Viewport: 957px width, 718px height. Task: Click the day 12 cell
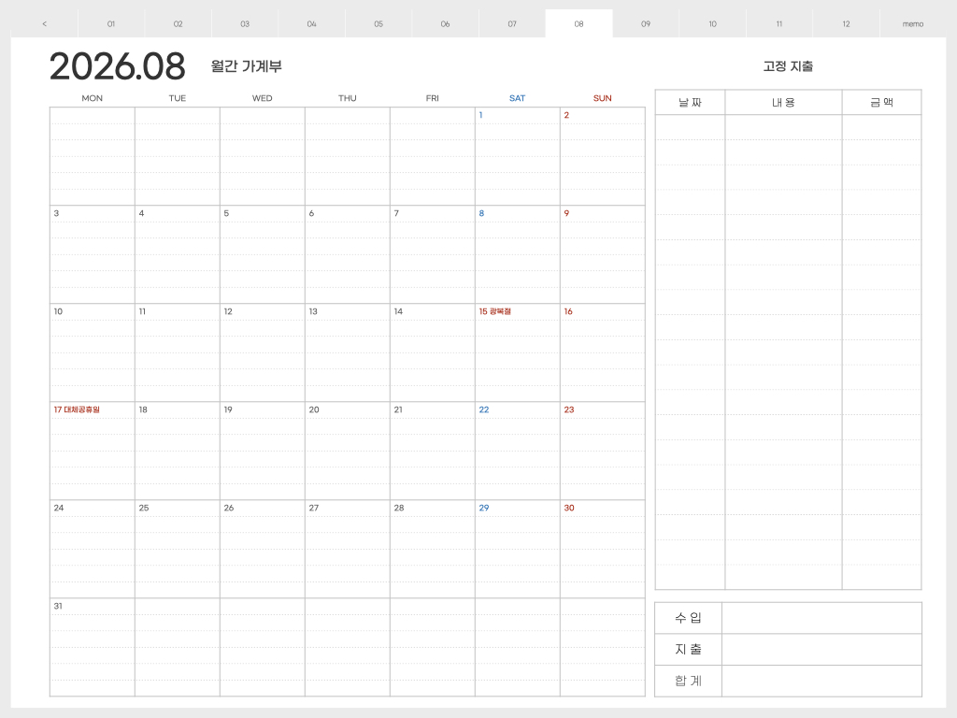pos(263,352)
